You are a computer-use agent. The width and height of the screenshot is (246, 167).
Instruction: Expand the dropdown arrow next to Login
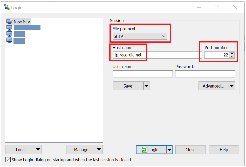coord(169,150)
